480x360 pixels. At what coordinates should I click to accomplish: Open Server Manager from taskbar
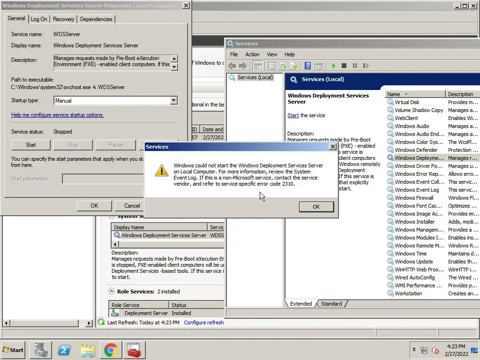[x=41, y=350]
